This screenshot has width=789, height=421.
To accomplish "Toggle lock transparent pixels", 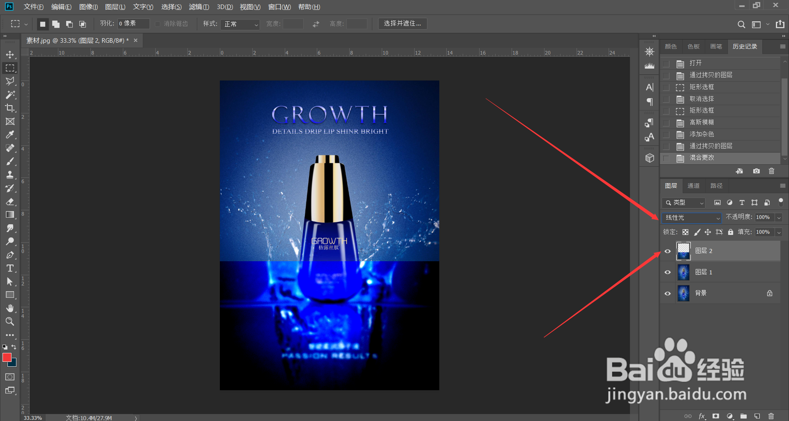I will (685, 232).
